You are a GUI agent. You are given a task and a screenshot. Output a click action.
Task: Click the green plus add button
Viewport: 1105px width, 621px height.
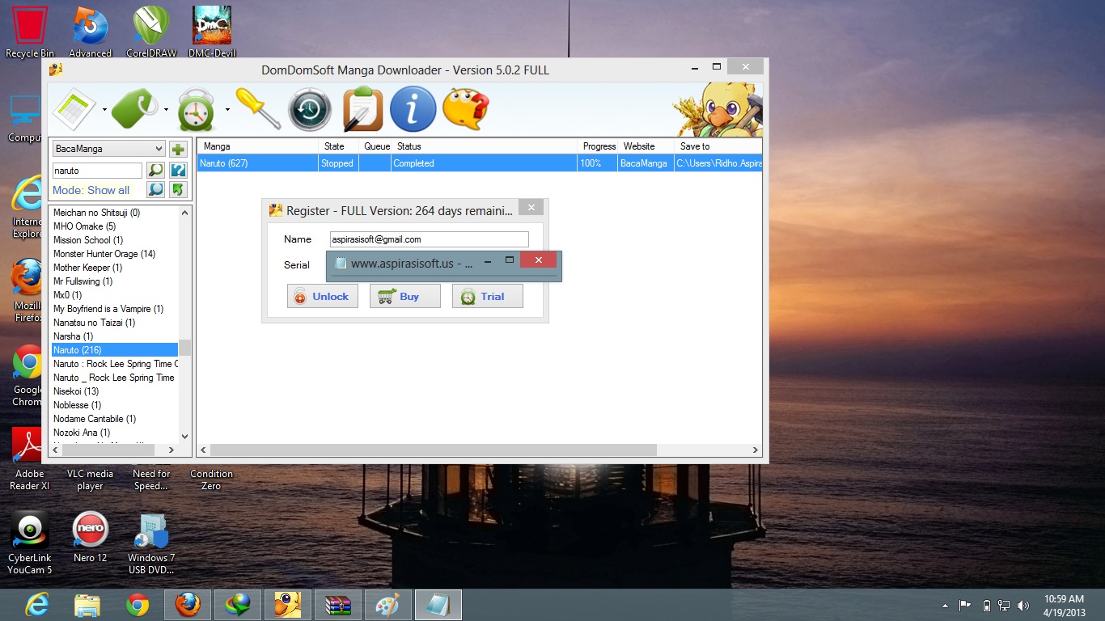(179, 149)
